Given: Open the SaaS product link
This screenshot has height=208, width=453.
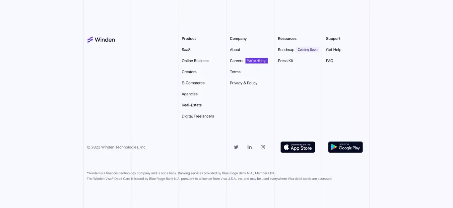Looking at the screenshot, I should click(186, 50).
